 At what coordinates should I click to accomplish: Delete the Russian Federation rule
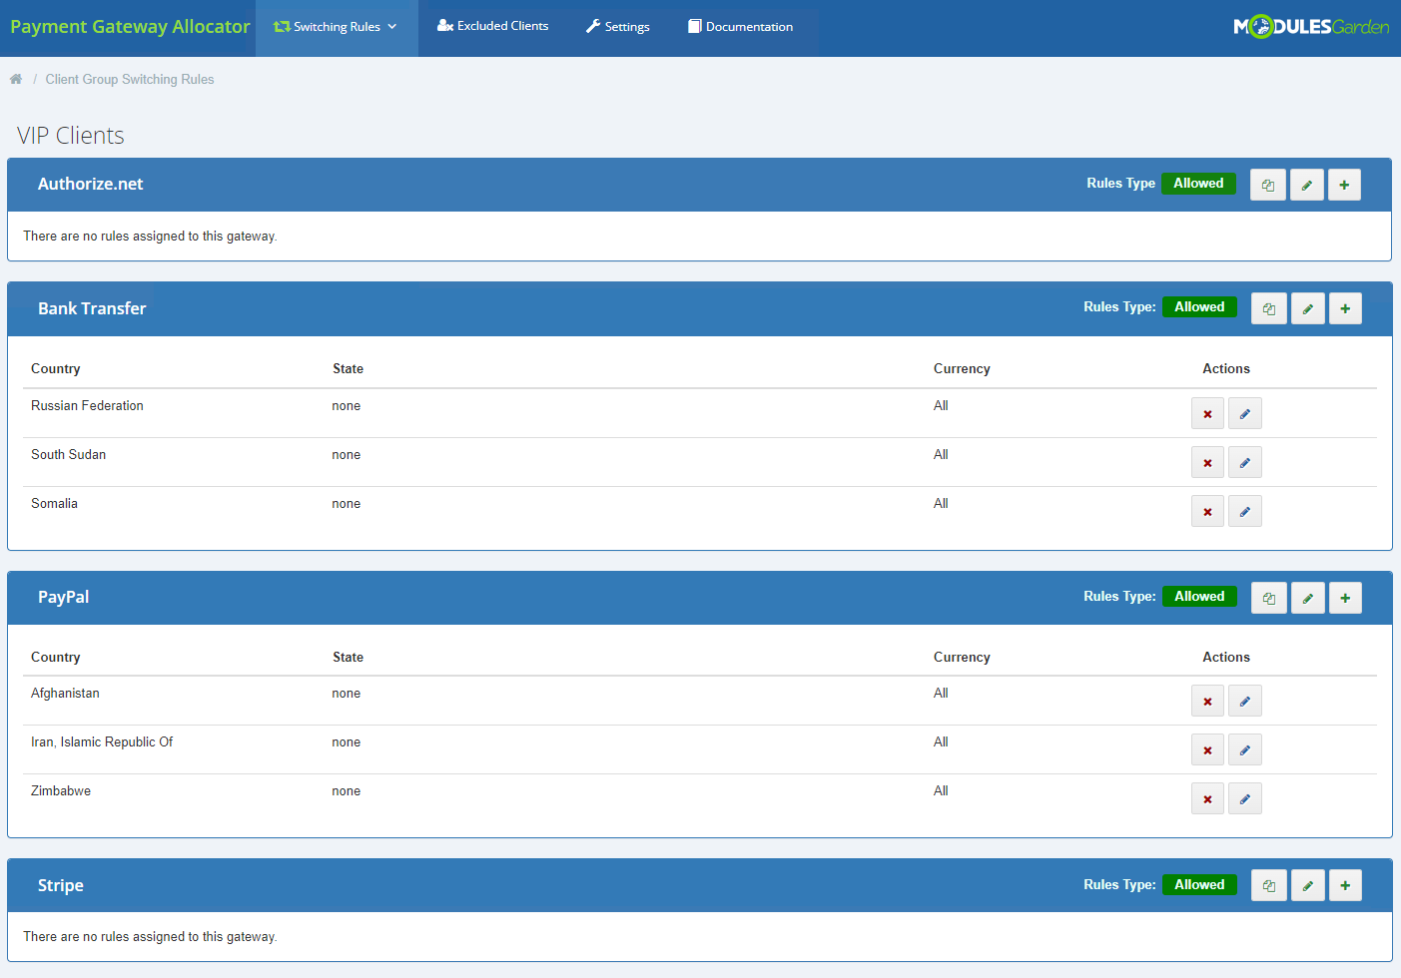pyautogui.click(x=1207, y=412)
